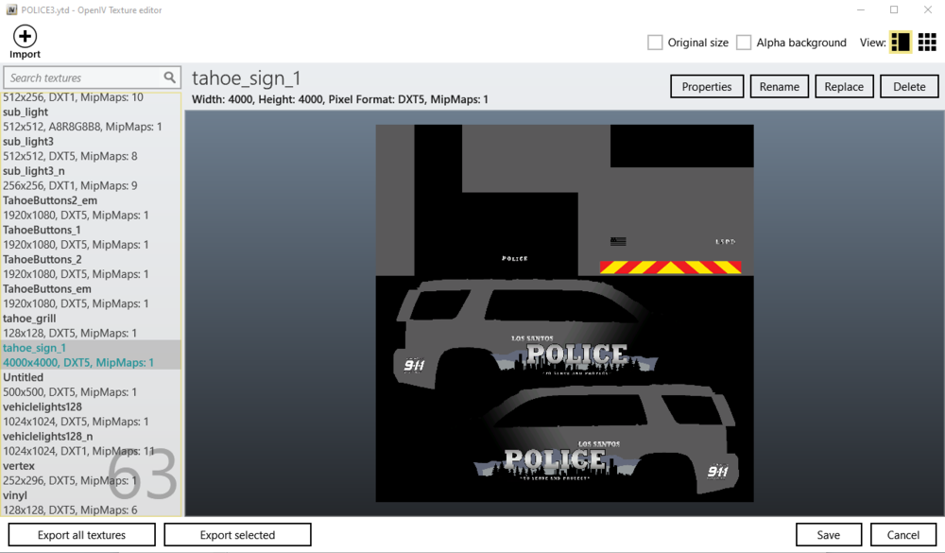The width and height of the screenshot is (945, 553).
Task: Select the TahoeButtons_2 texture
Action: click(91, 268)
